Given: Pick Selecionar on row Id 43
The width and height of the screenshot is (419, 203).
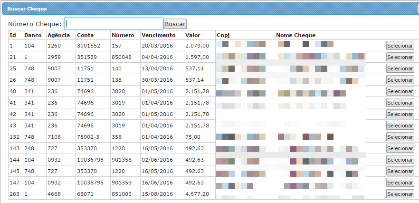Looking at the screenshot, I should pyautogui.click(x=400, y=126).
